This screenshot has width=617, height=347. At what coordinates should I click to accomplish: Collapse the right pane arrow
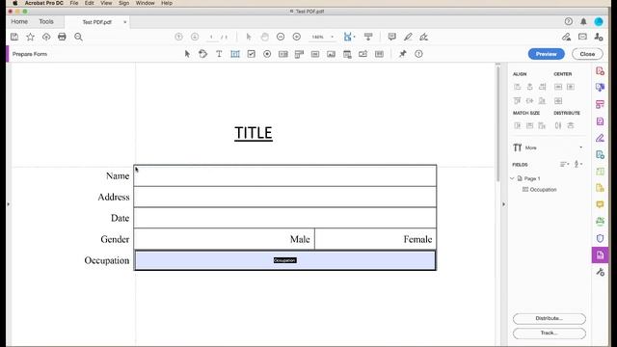pyautogui.click(x=503, y=204)
